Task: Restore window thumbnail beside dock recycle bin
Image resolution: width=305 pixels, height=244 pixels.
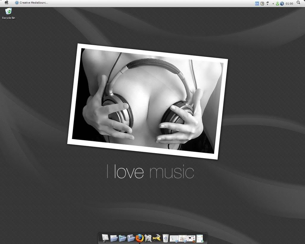Action: [x=174, y=238]
